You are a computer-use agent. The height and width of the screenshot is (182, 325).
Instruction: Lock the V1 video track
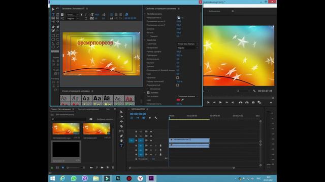click(x=136, y=141)
